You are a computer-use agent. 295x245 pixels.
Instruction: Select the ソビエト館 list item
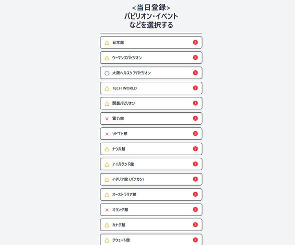click(x=151, y=134)
